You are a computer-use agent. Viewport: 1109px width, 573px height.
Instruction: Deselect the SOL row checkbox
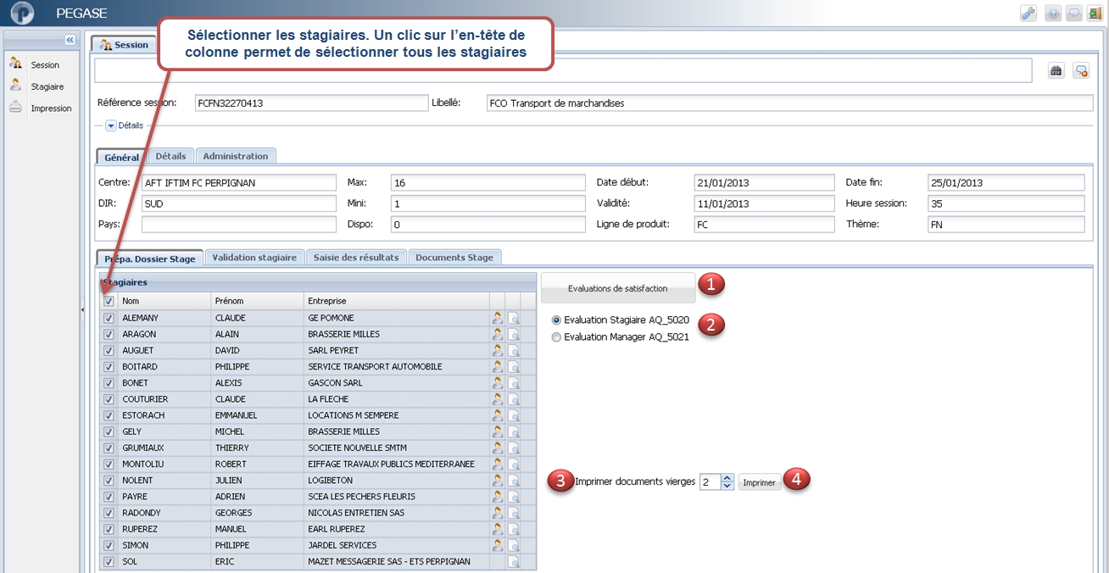pos(109,561)
